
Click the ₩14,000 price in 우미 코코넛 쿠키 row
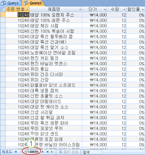tap(95, 128)
